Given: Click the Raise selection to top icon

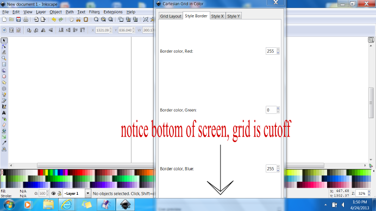Looking at the screenshot, I should pyautogui.click(x=83, y=30).
